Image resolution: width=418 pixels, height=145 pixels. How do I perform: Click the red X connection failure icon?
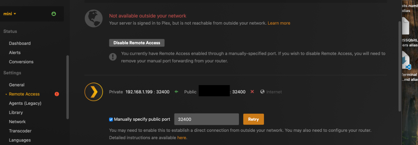(252, 92)
